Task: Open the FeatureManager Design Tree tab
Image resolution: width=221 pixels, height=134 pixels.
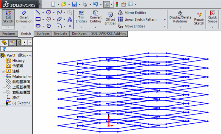Action: pos(4,43)
